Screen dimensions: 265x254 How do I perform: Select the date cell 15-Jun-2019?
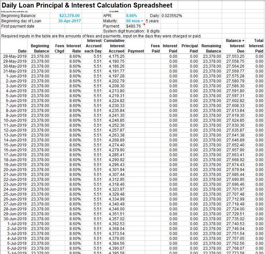15,145
